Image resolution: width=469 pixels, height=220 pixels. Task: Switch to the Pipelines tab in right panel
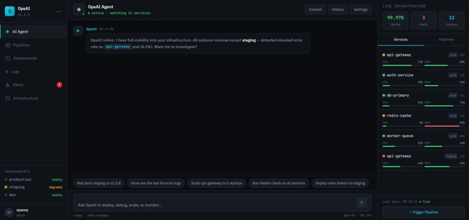[x=446, y=39]
